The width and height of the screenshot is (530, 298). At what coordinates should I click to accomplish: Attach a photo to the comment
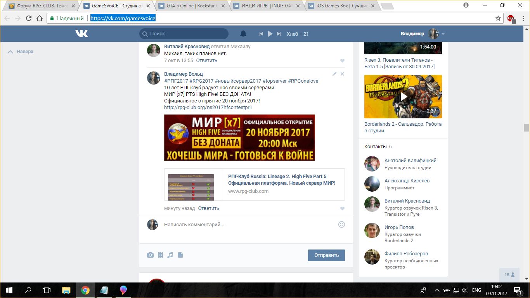point(150,255)
